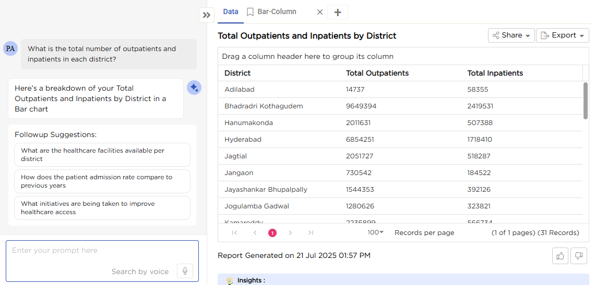Image resolution: width=595 pixels, height=285 pixels.
Task: Select the Jogulamba Gadwal district cell
Action: [x=257, y=206]
